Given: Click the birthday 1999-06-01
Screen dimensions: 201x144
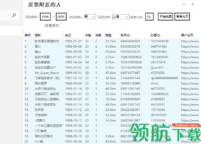Looking at the screenshot, I should point(73,73).
